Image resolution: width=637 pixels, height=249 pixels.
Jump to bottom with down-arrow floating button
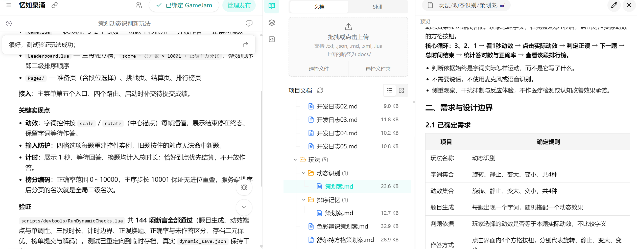pos(244,207)
